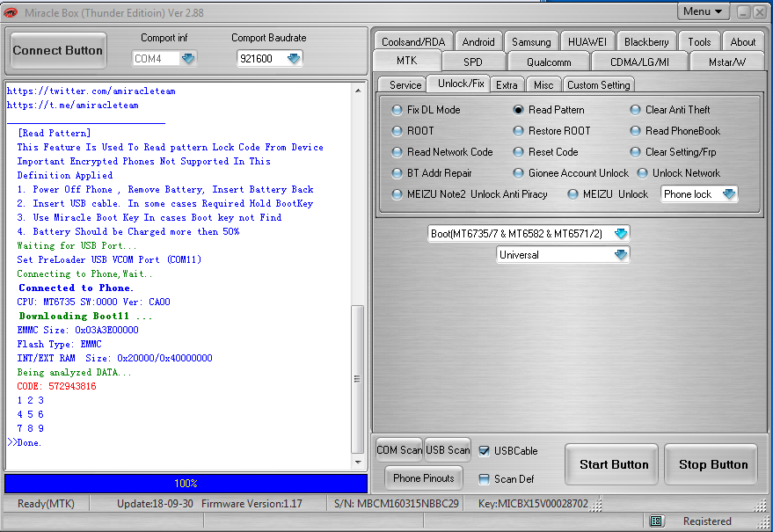Screen dimensions: 773x532
Task: Click the t.me/amiracleteam link
Action: 72,105
